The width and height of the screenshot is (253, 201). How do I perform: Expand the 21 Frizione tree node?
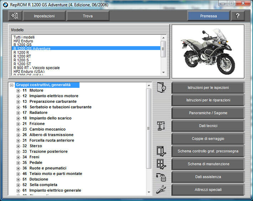point(18,124)
